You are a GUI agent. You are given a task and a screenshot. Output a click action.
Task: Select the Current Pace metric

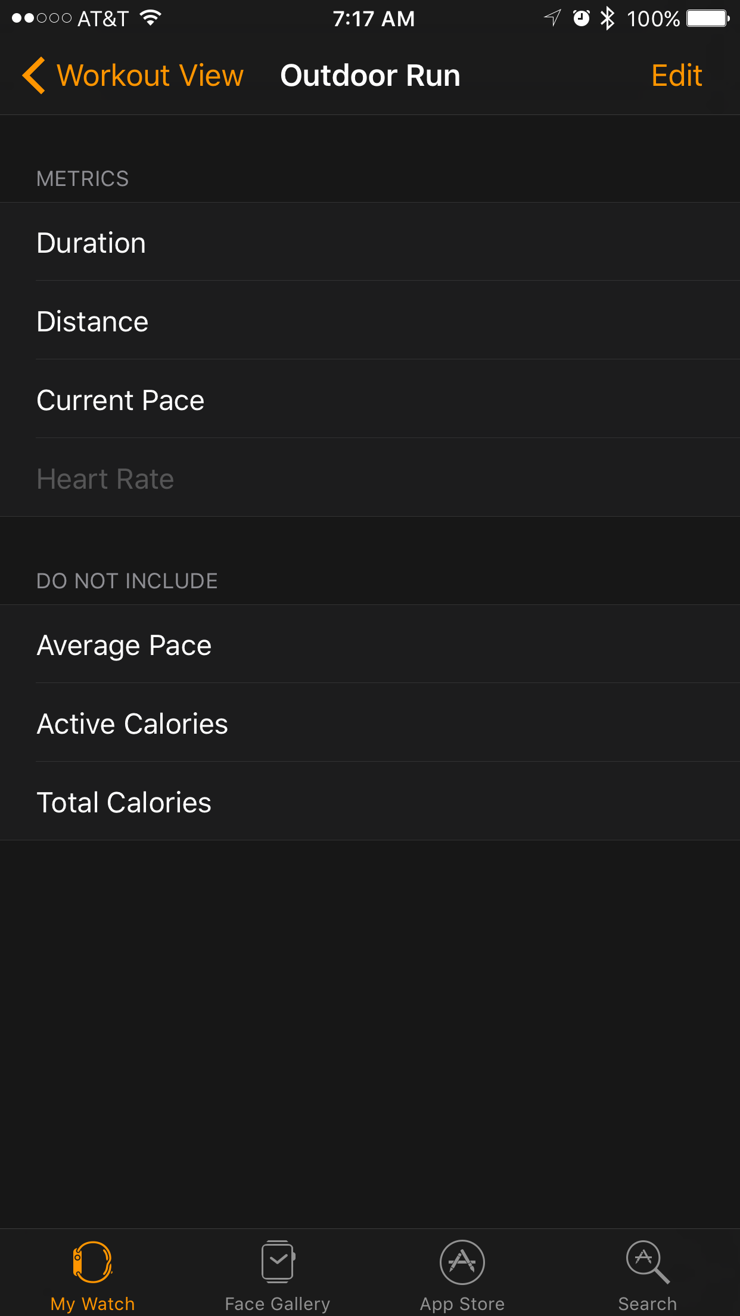369,400
